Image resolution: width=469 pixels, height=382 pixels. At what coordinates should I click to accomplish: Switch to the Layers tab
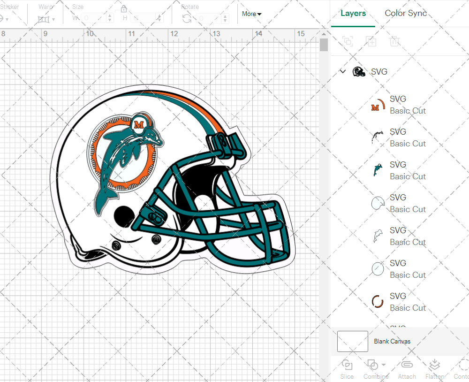coord(353,13)
